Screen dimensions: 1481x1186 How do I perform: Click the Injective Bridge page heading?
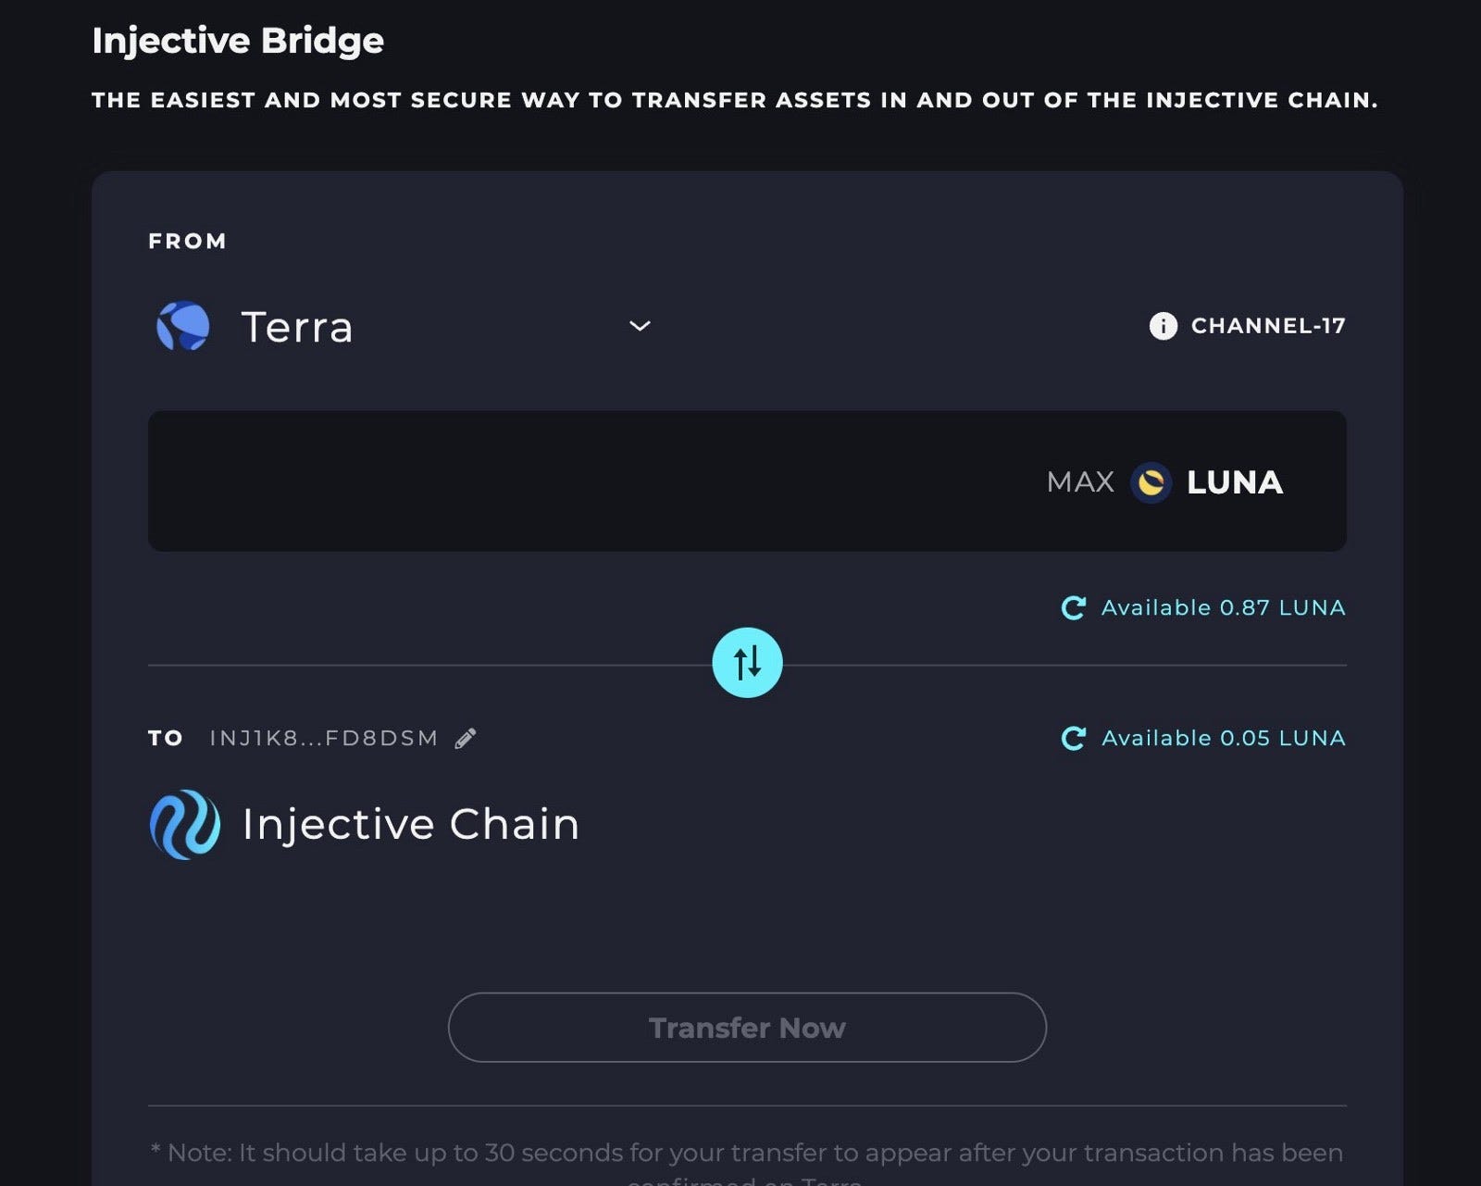tap(238, 41)
